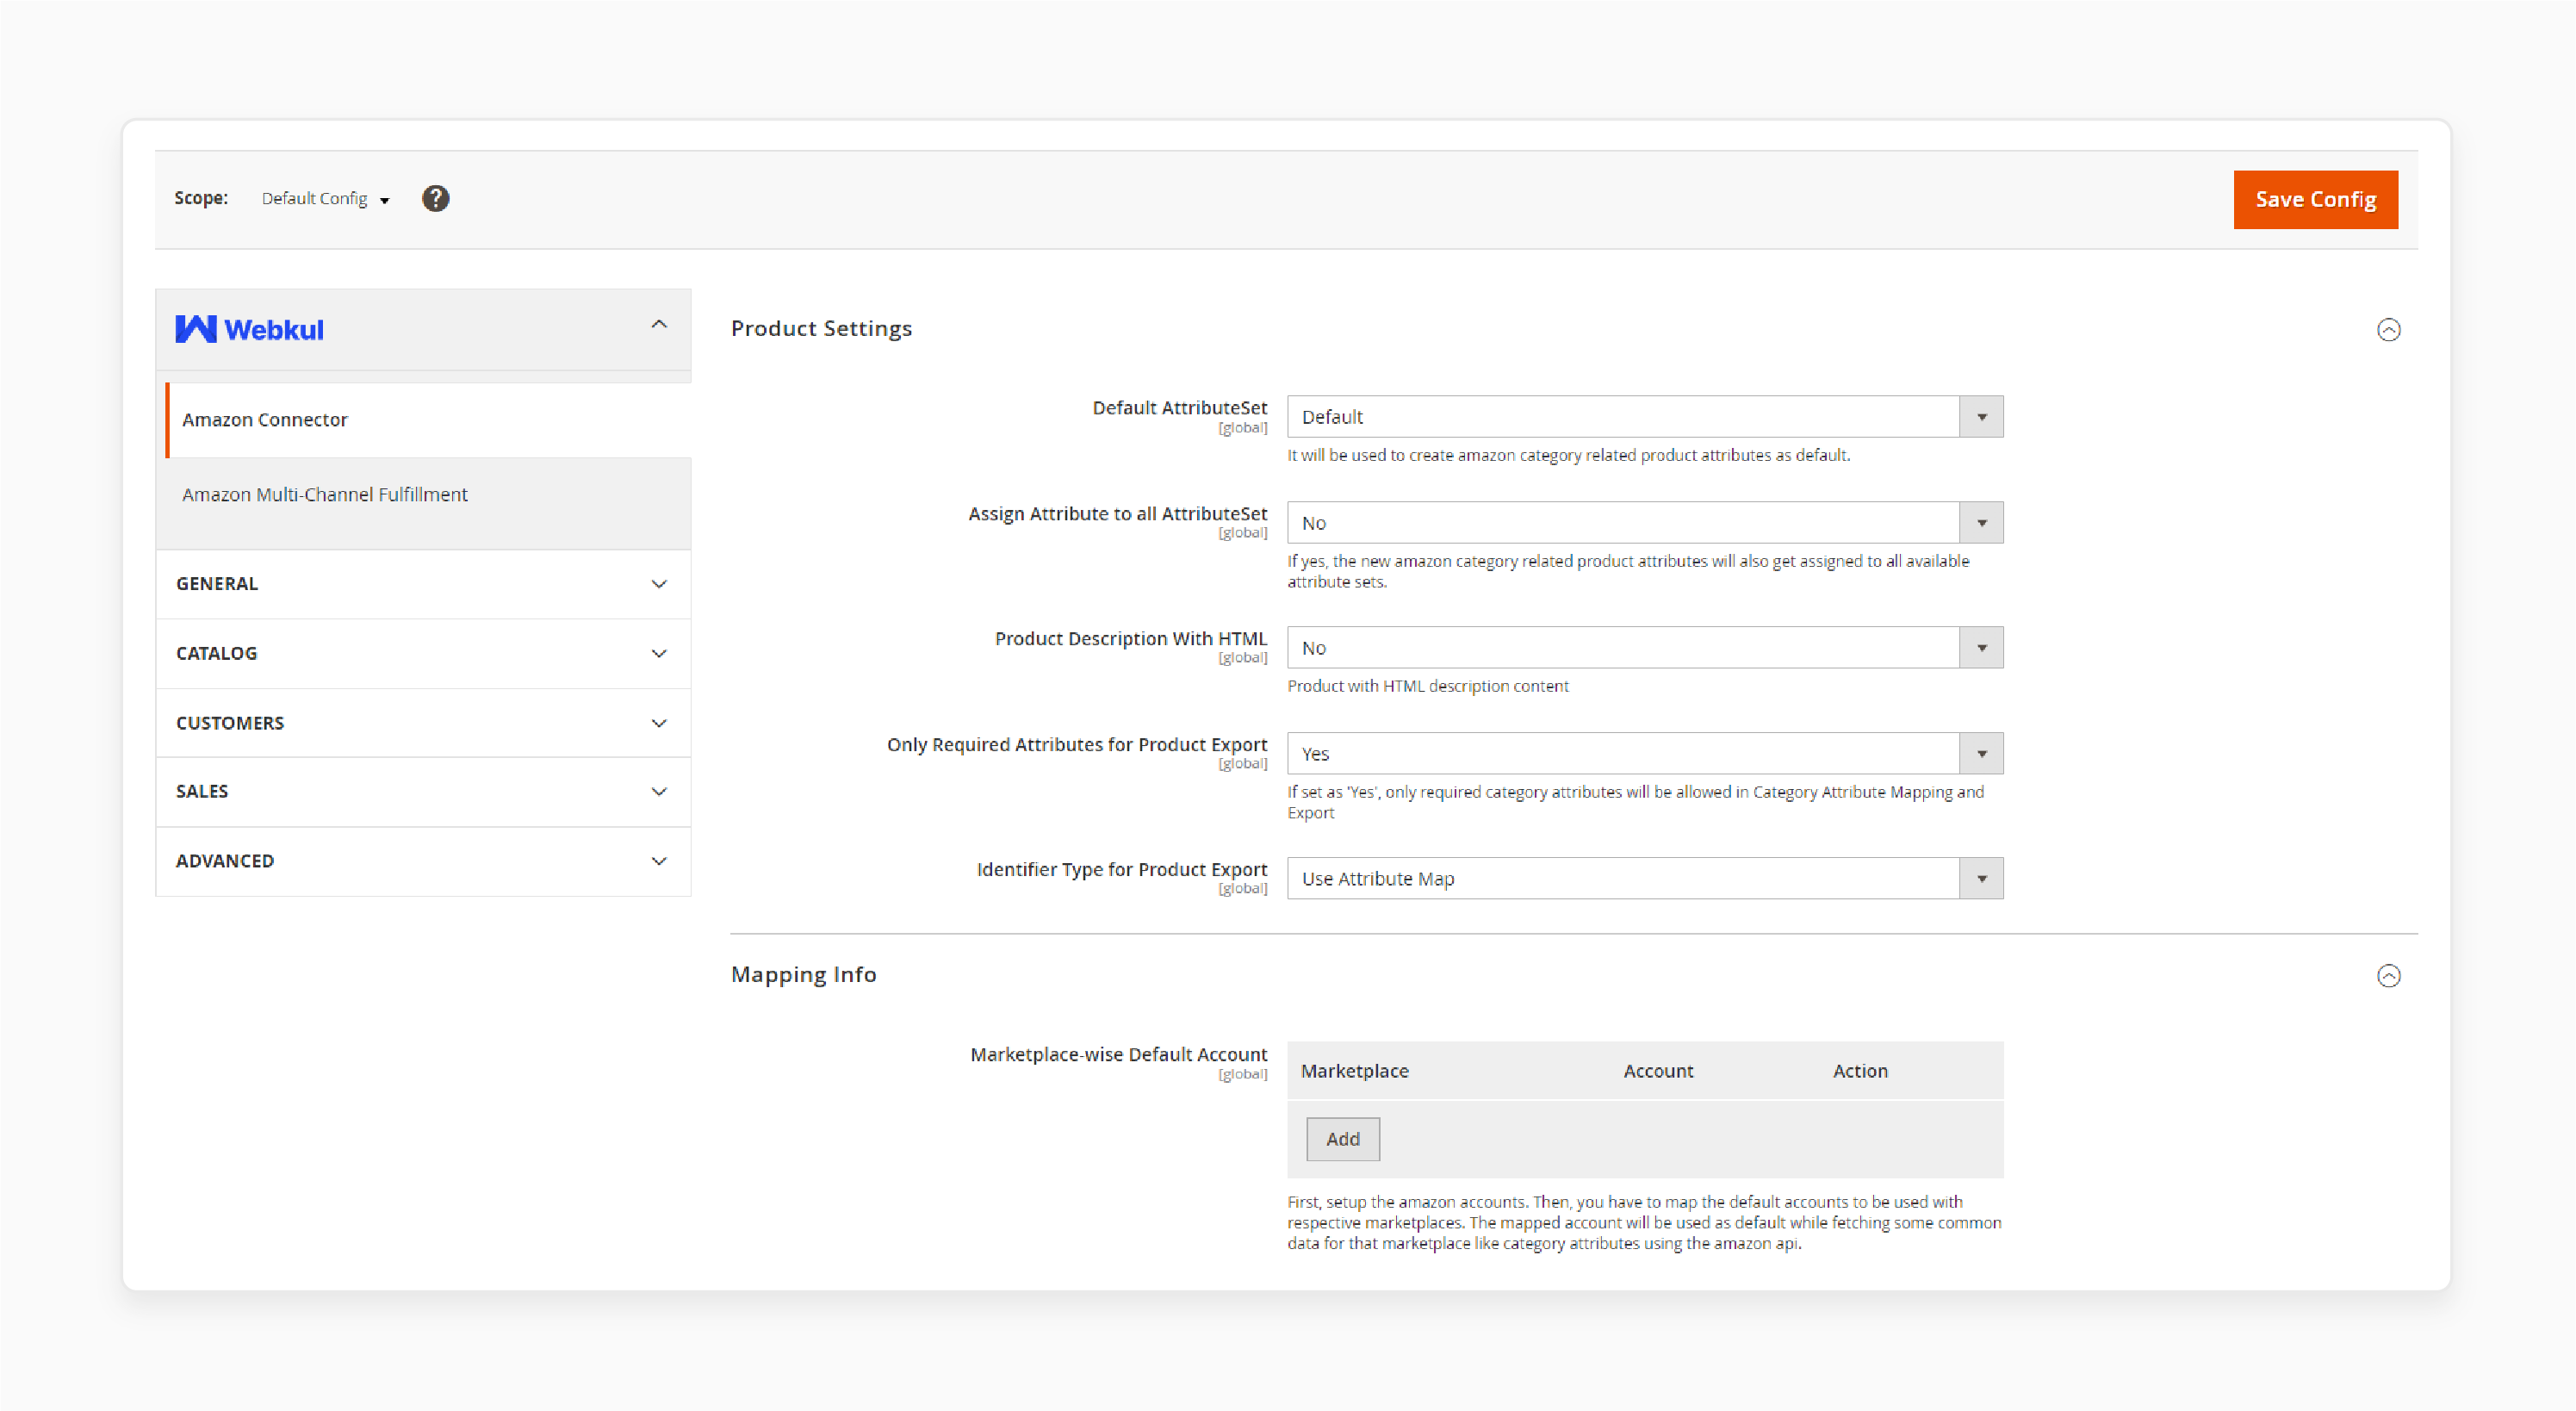Click the Add button in marketplace table
Viewport: 2576px width, 1411px height.
1342,1139
